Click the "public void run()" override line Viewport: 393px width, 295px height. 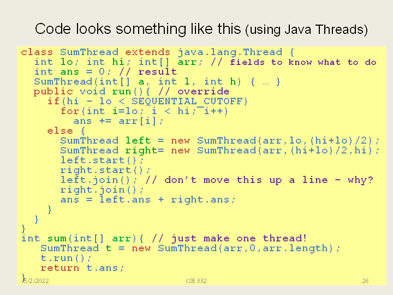(x=132, y=92)
